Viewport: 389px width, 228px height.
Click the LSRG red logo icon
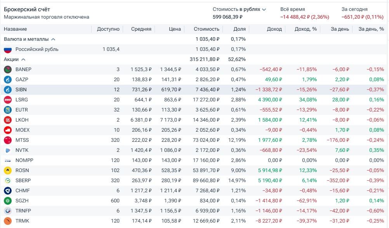[8, 100]
